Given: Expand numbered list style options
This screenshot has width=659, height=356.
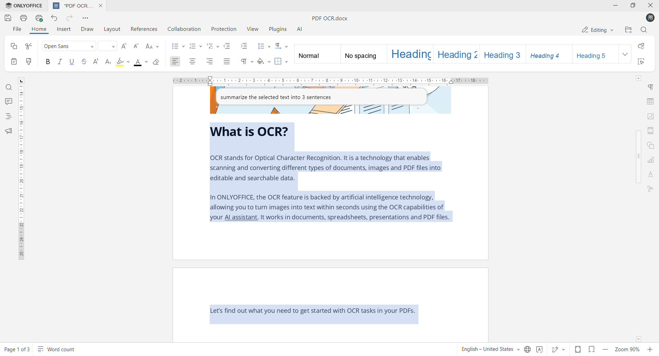Looking at the screenshot, I should (201, 46).
